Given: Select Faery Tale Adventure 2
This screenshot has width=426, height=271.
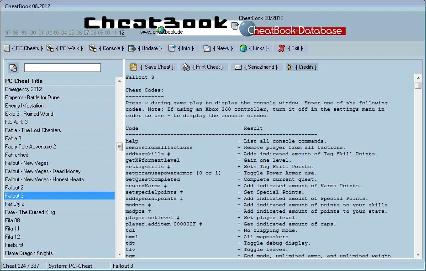Looking at the screenshot, I should pyautogui.click(x=59, y=147).
